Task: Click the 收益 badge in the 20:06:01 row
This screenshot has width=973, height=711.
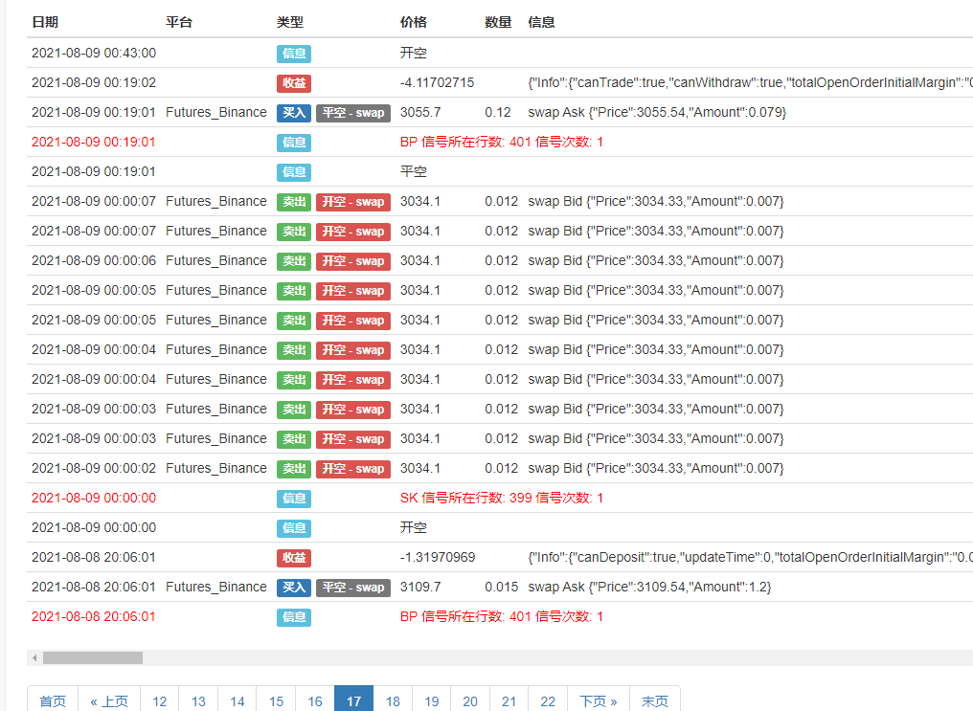Action: click(294, 558)
